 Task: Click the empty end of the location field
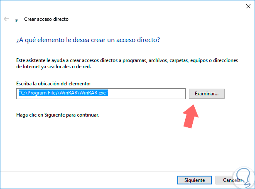coord(158,94)
